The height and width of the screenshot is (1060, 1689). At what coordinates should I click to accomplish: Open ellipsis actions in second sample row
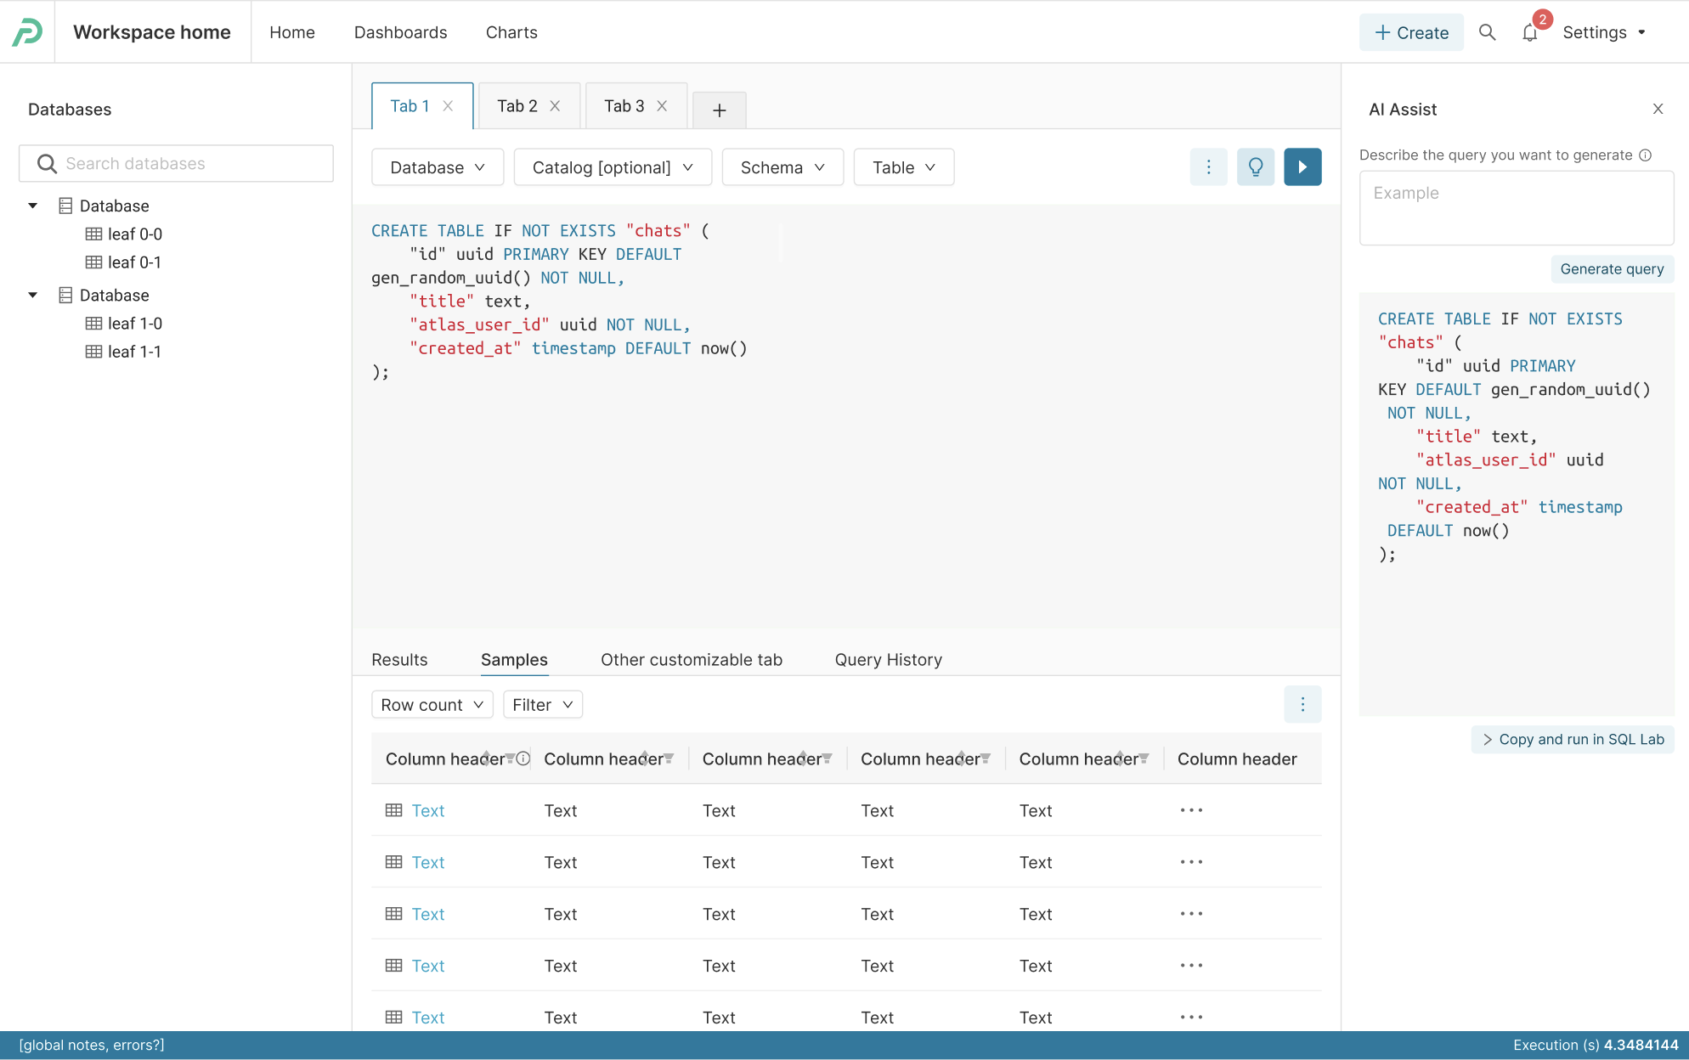click(1191, 862)
